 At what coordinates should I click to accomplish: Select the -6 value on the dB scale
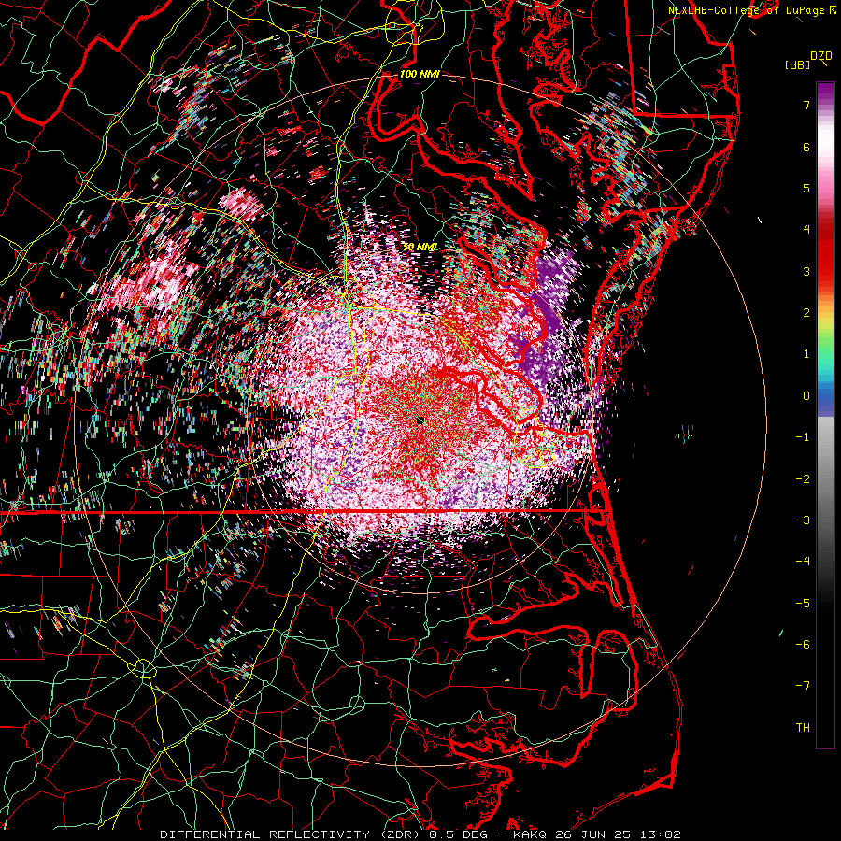[x=803, y=644]
